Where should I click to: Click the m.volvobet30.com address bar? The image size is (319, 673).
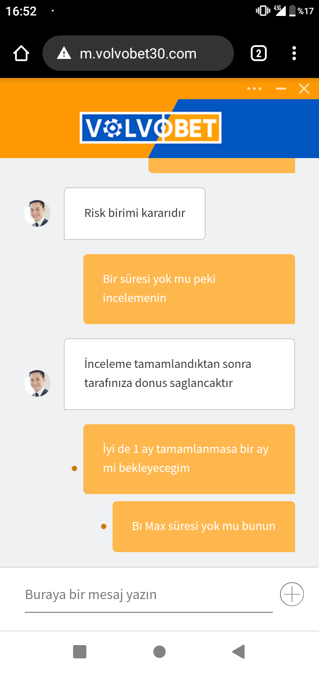tap(138, 54)
